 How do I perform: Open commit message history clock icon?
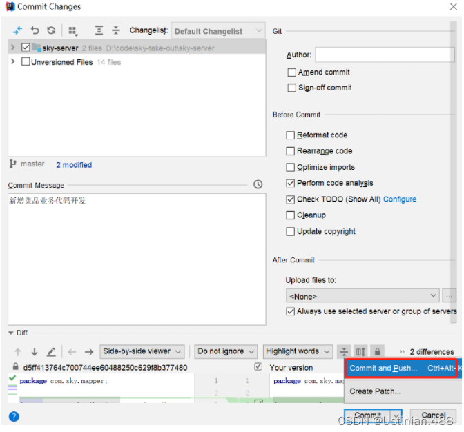click(x=258, y=184)
